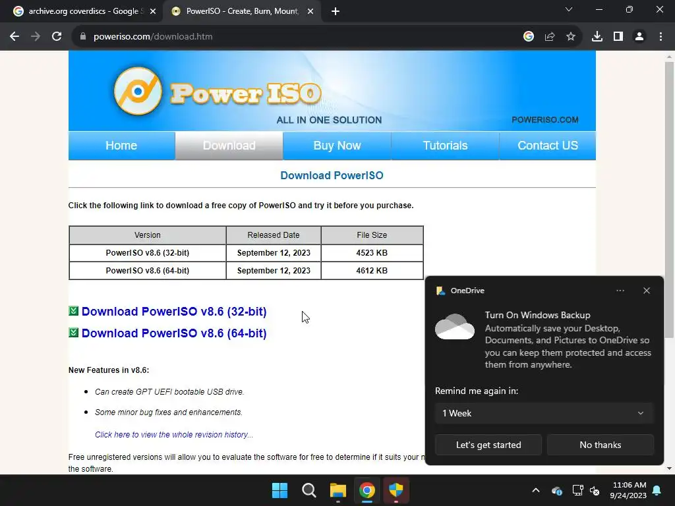Open File Explorer from taskbar
This screenshot has width=675, height=506.
[x=338, y=490]
